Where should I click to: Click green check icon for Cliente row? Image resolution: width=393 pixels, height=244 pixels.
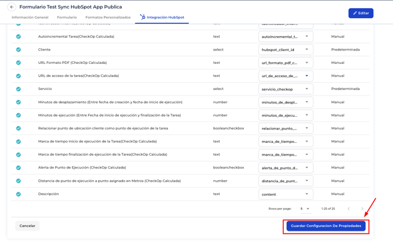18,49
